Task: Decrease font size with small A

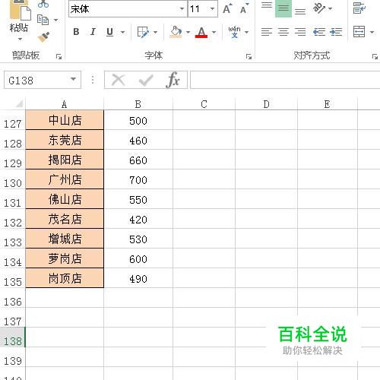Action: (244, 9)
